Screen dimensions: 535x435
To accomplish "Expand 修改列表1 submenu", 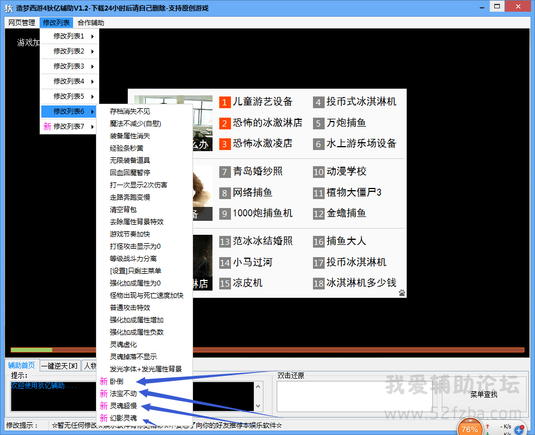I will pyautogui.click(x=69, y=36).
